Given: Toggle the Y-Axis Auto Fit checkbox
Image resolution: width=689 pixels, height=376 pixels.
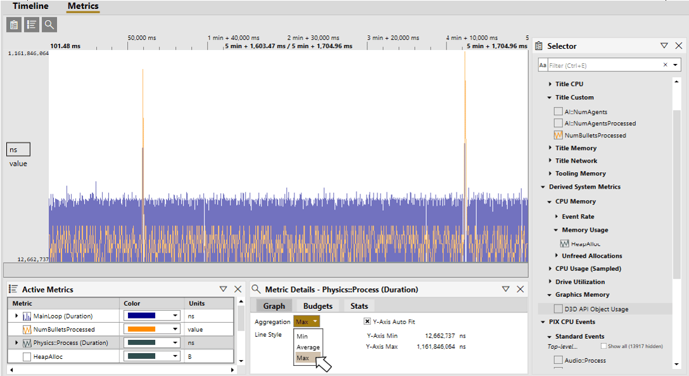Looking at the screenshot, I should click(367, 322).
